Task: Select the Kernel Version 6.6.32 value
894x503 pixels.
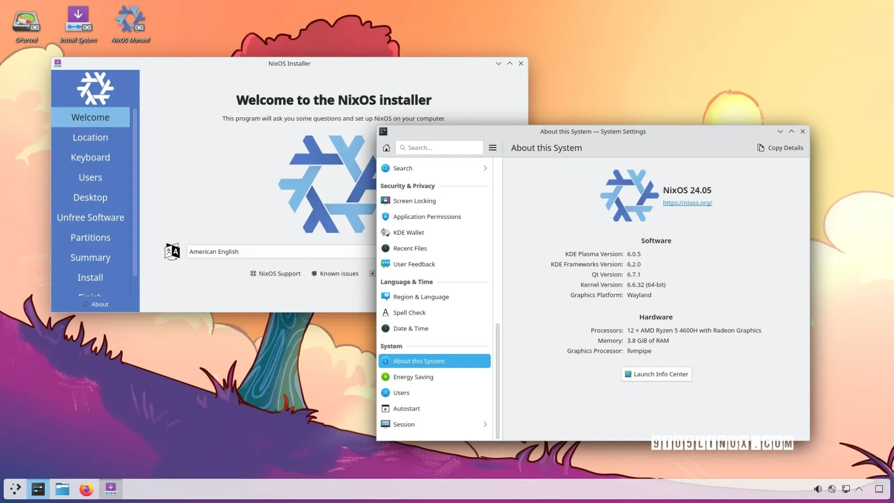Action: [646, 285]
